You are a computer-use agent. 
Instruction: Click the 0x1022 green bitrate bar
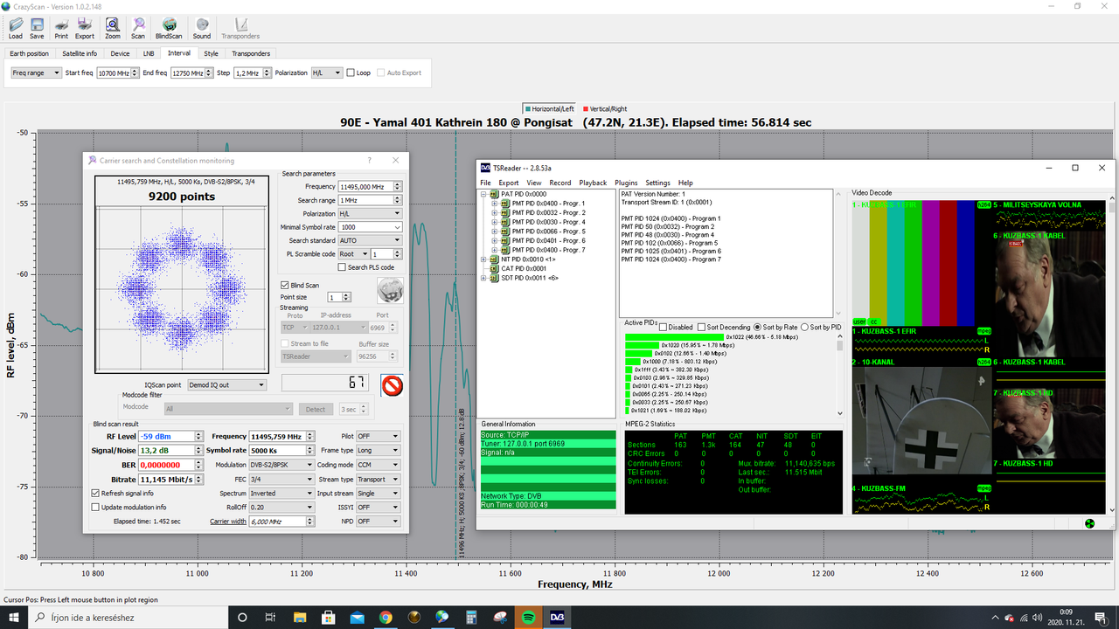coord(674,336)
